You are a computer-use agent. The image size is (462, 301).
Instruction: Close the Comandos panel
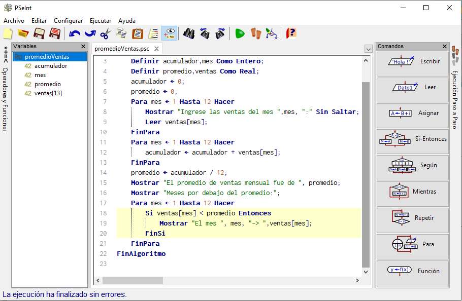445,46
